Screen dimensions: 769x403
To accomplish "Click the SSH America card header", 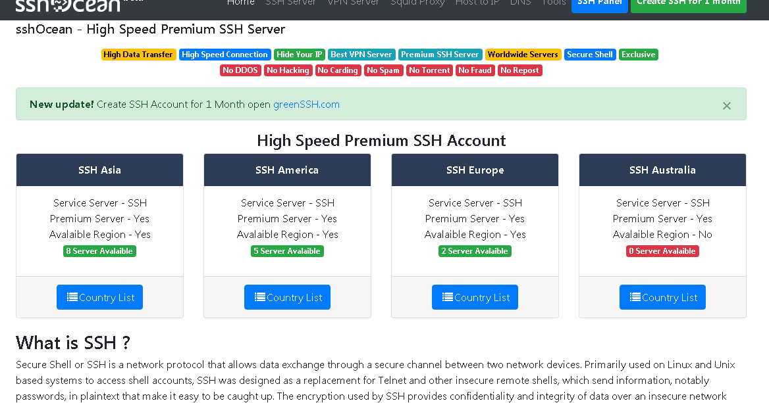I will coord(288,170).
